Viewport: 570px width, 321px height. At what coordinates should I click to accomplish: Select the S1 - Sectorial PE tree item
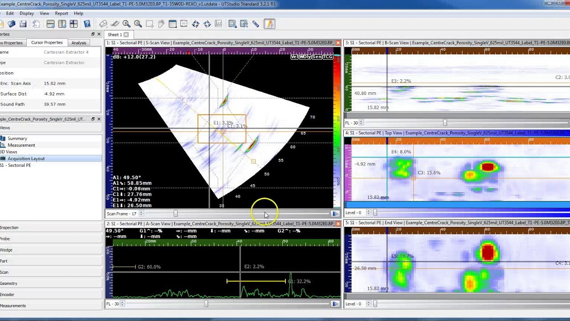[16, 165]
